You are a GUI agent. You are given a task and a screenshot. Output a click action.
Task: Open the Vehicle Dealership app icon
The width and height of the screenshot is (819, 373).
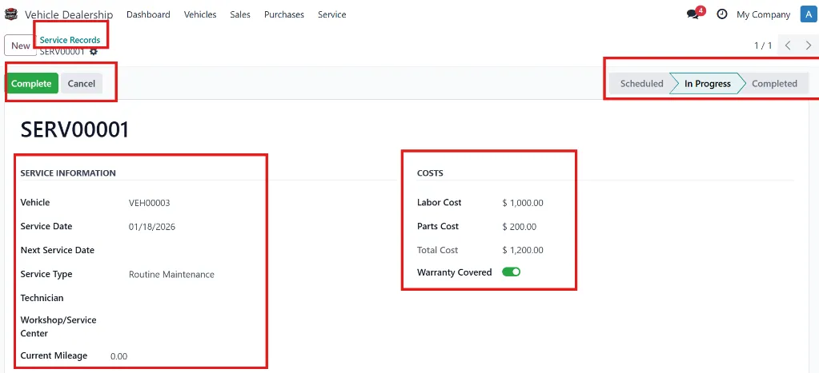pyautogui.click(x=11, y=14)
